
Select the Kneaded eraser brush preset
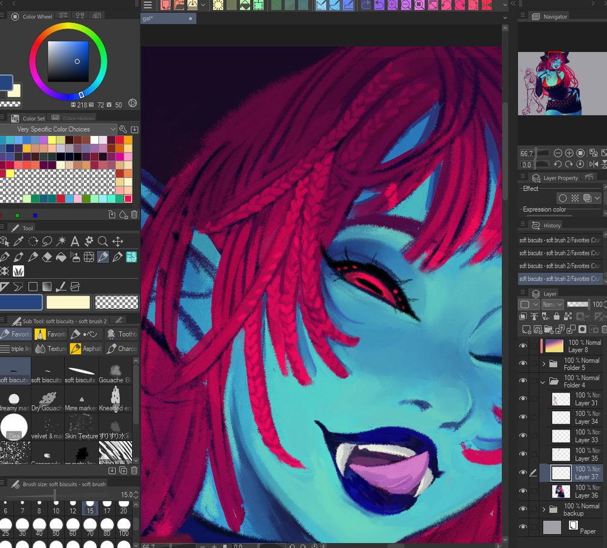[115, 399]
